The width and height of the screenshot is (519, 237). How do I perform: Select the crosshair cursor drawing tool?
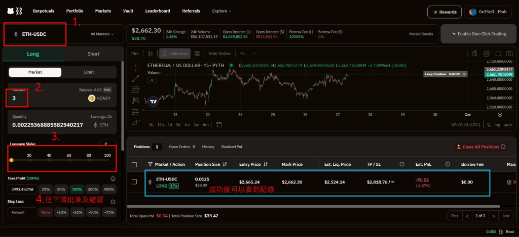click(135, 67)
